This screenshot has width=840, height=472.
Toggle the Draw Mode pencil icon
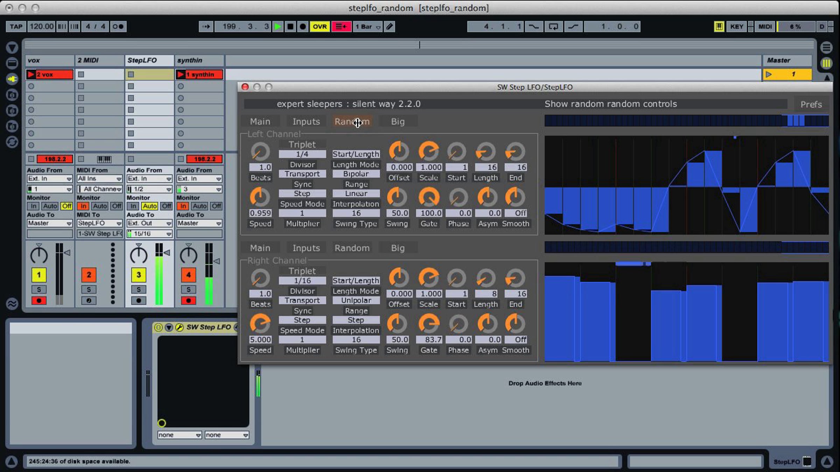coord(390,27)
